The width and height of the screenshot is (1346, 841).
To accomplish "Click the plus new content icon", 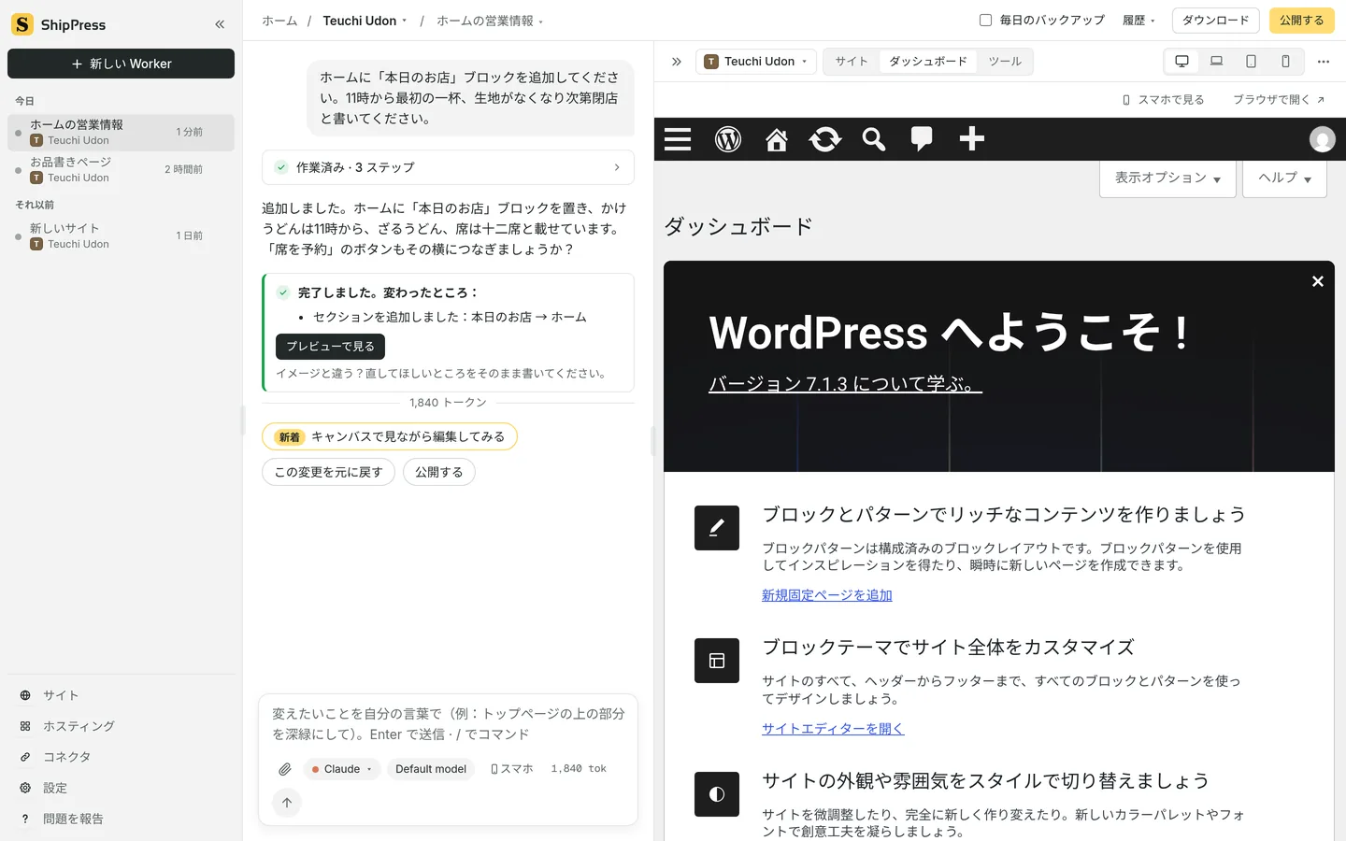I will pos(972,139).
